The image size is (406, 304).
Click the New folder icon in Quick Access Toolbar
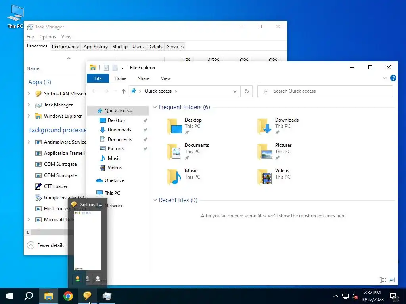click(115, 68)
